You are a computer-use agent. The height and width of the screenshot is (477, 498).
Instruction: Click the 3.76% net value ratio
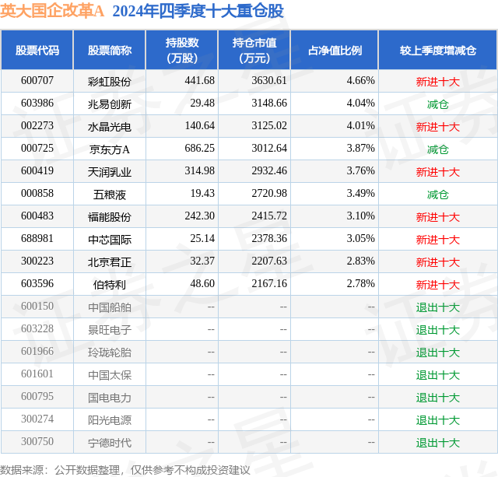[x=361, y=170]
